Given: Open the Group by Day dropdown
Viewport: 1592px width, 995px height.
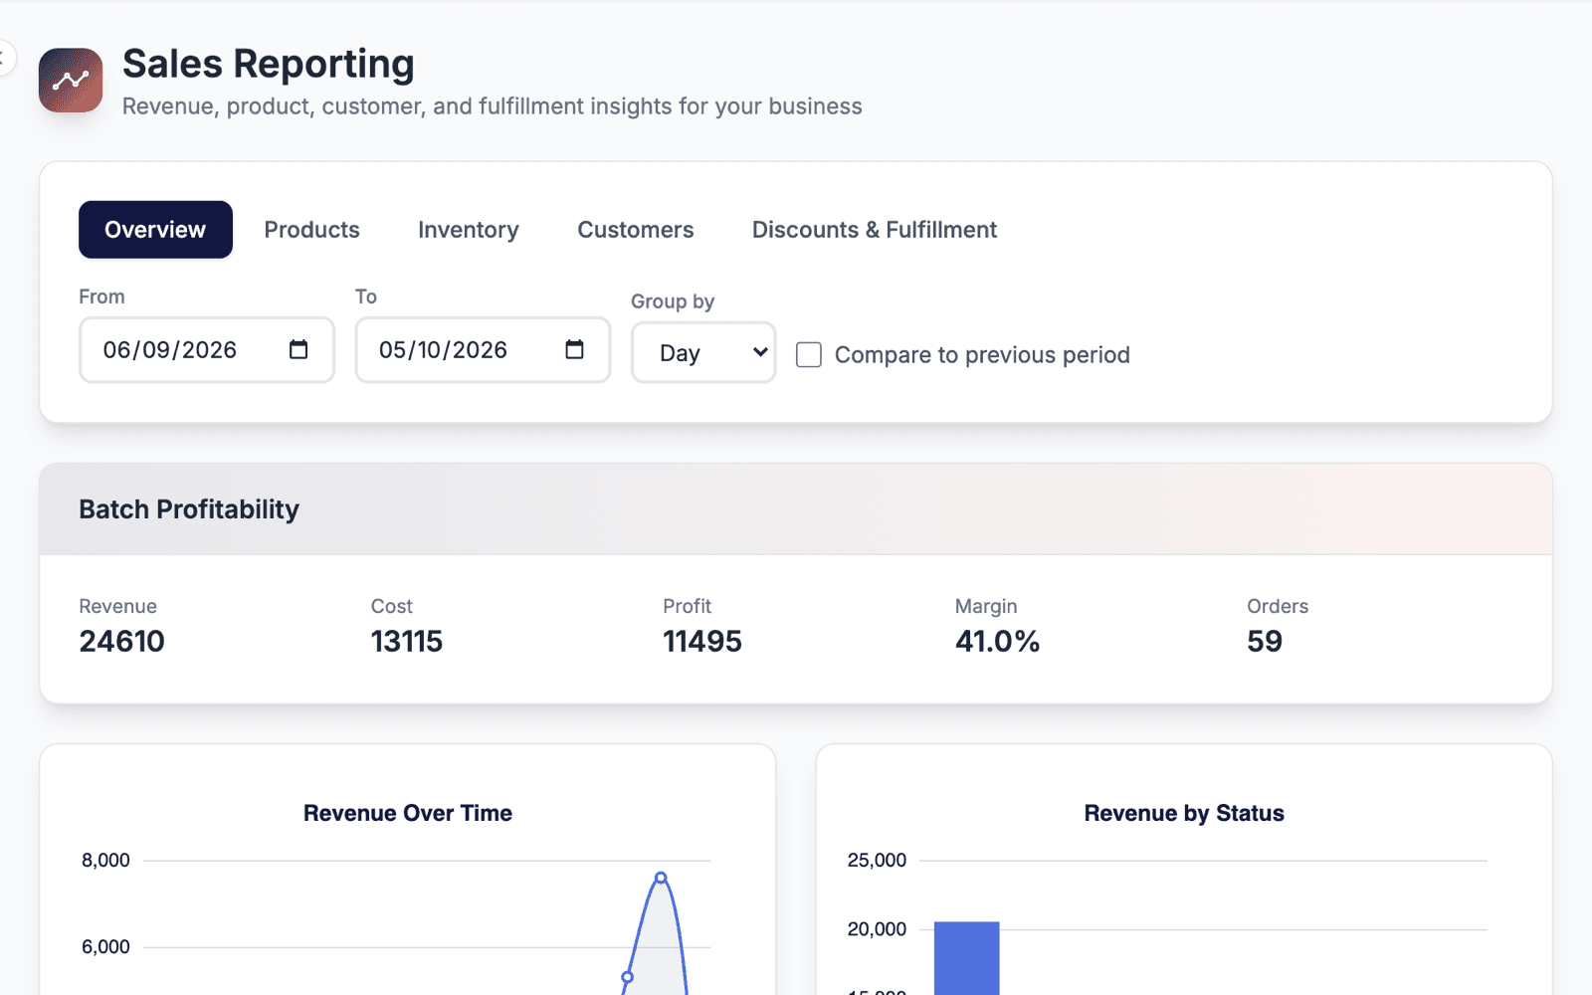Looking at the screenshot, I should coord(703,352).
